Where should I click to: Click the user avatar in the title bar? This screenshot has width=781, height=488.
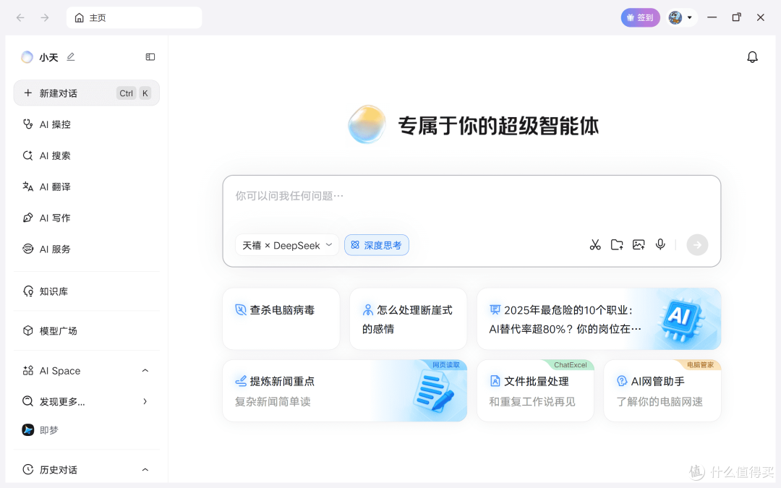pos(675,18)
